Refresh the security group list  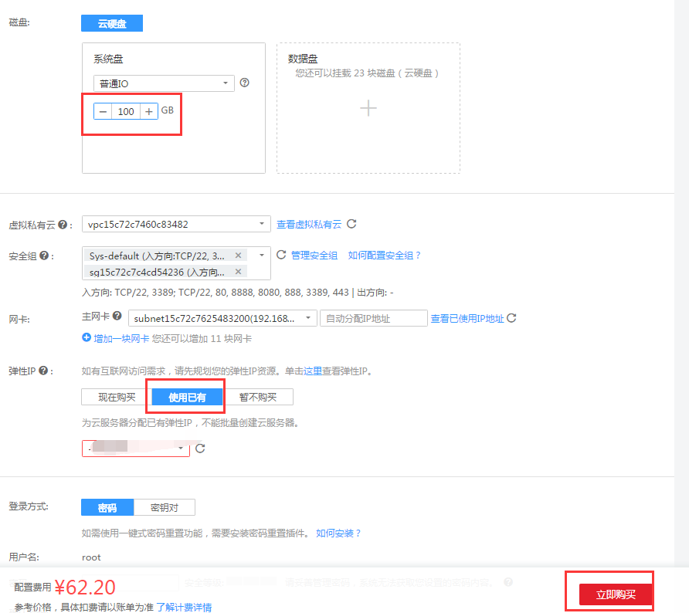[x=281, y=255]
